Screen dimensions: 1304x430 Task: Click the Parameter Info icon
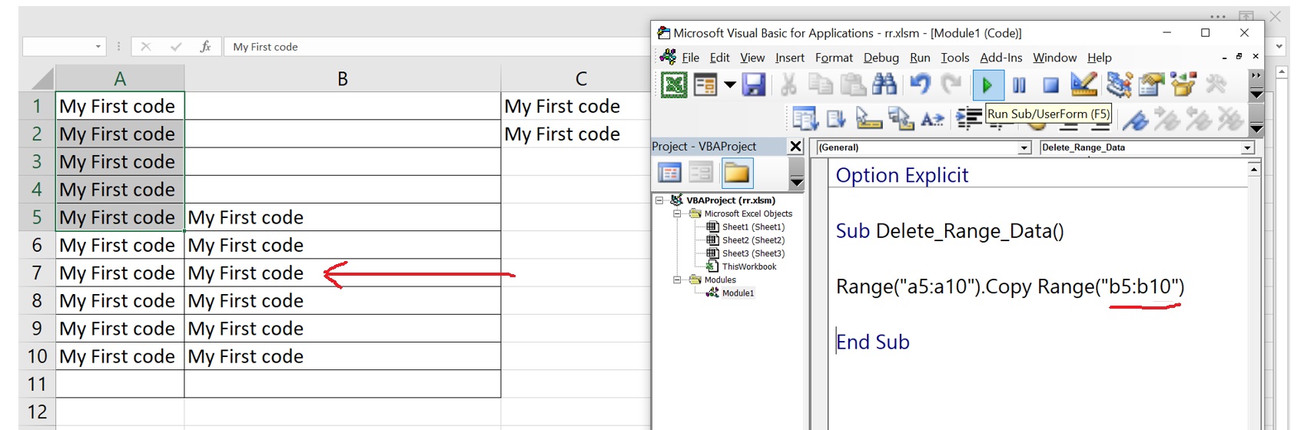click(901, 119)
